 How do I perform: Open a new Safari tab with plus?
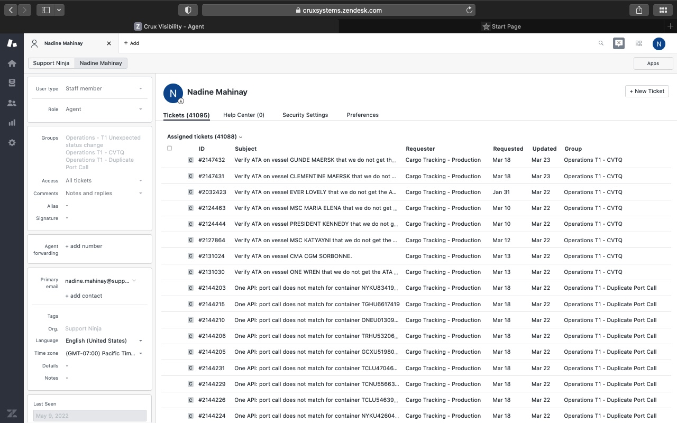click(x=671, y=26)
